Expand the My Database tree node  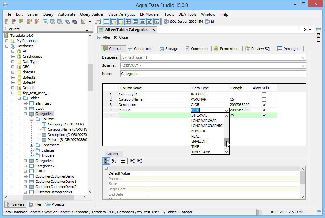(7, 41)
